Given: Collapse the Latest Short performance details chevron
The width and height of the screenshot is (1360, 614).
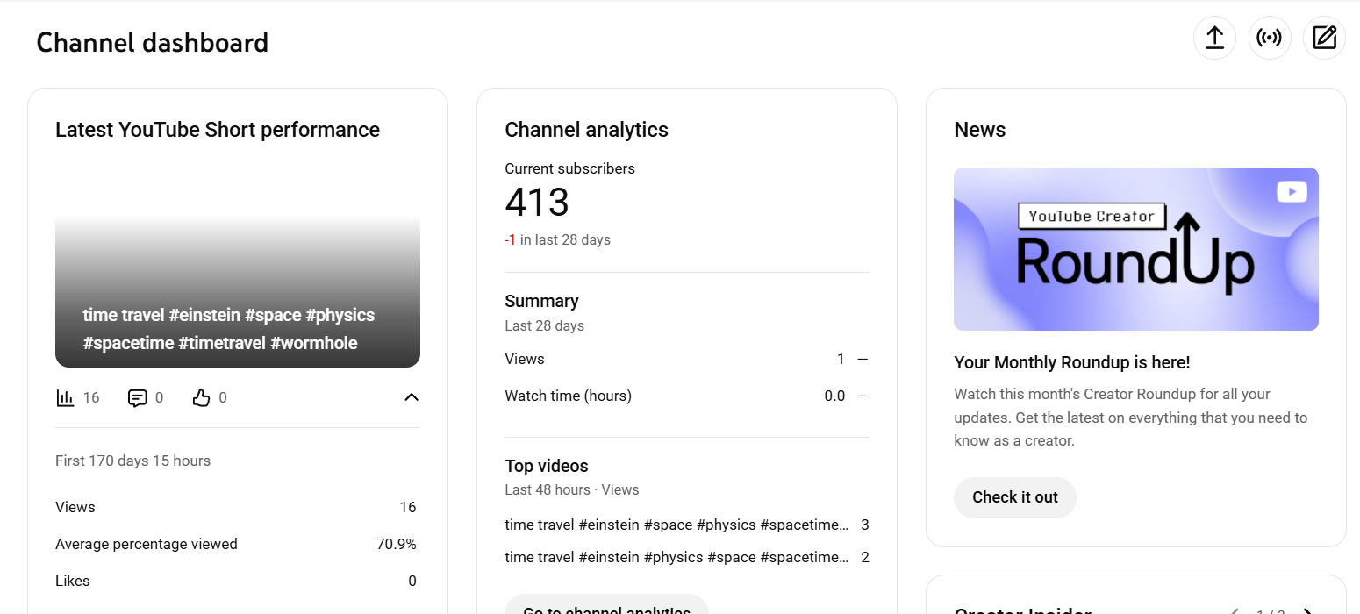Looking at the screenshot, I should click(x=411, y=398).
